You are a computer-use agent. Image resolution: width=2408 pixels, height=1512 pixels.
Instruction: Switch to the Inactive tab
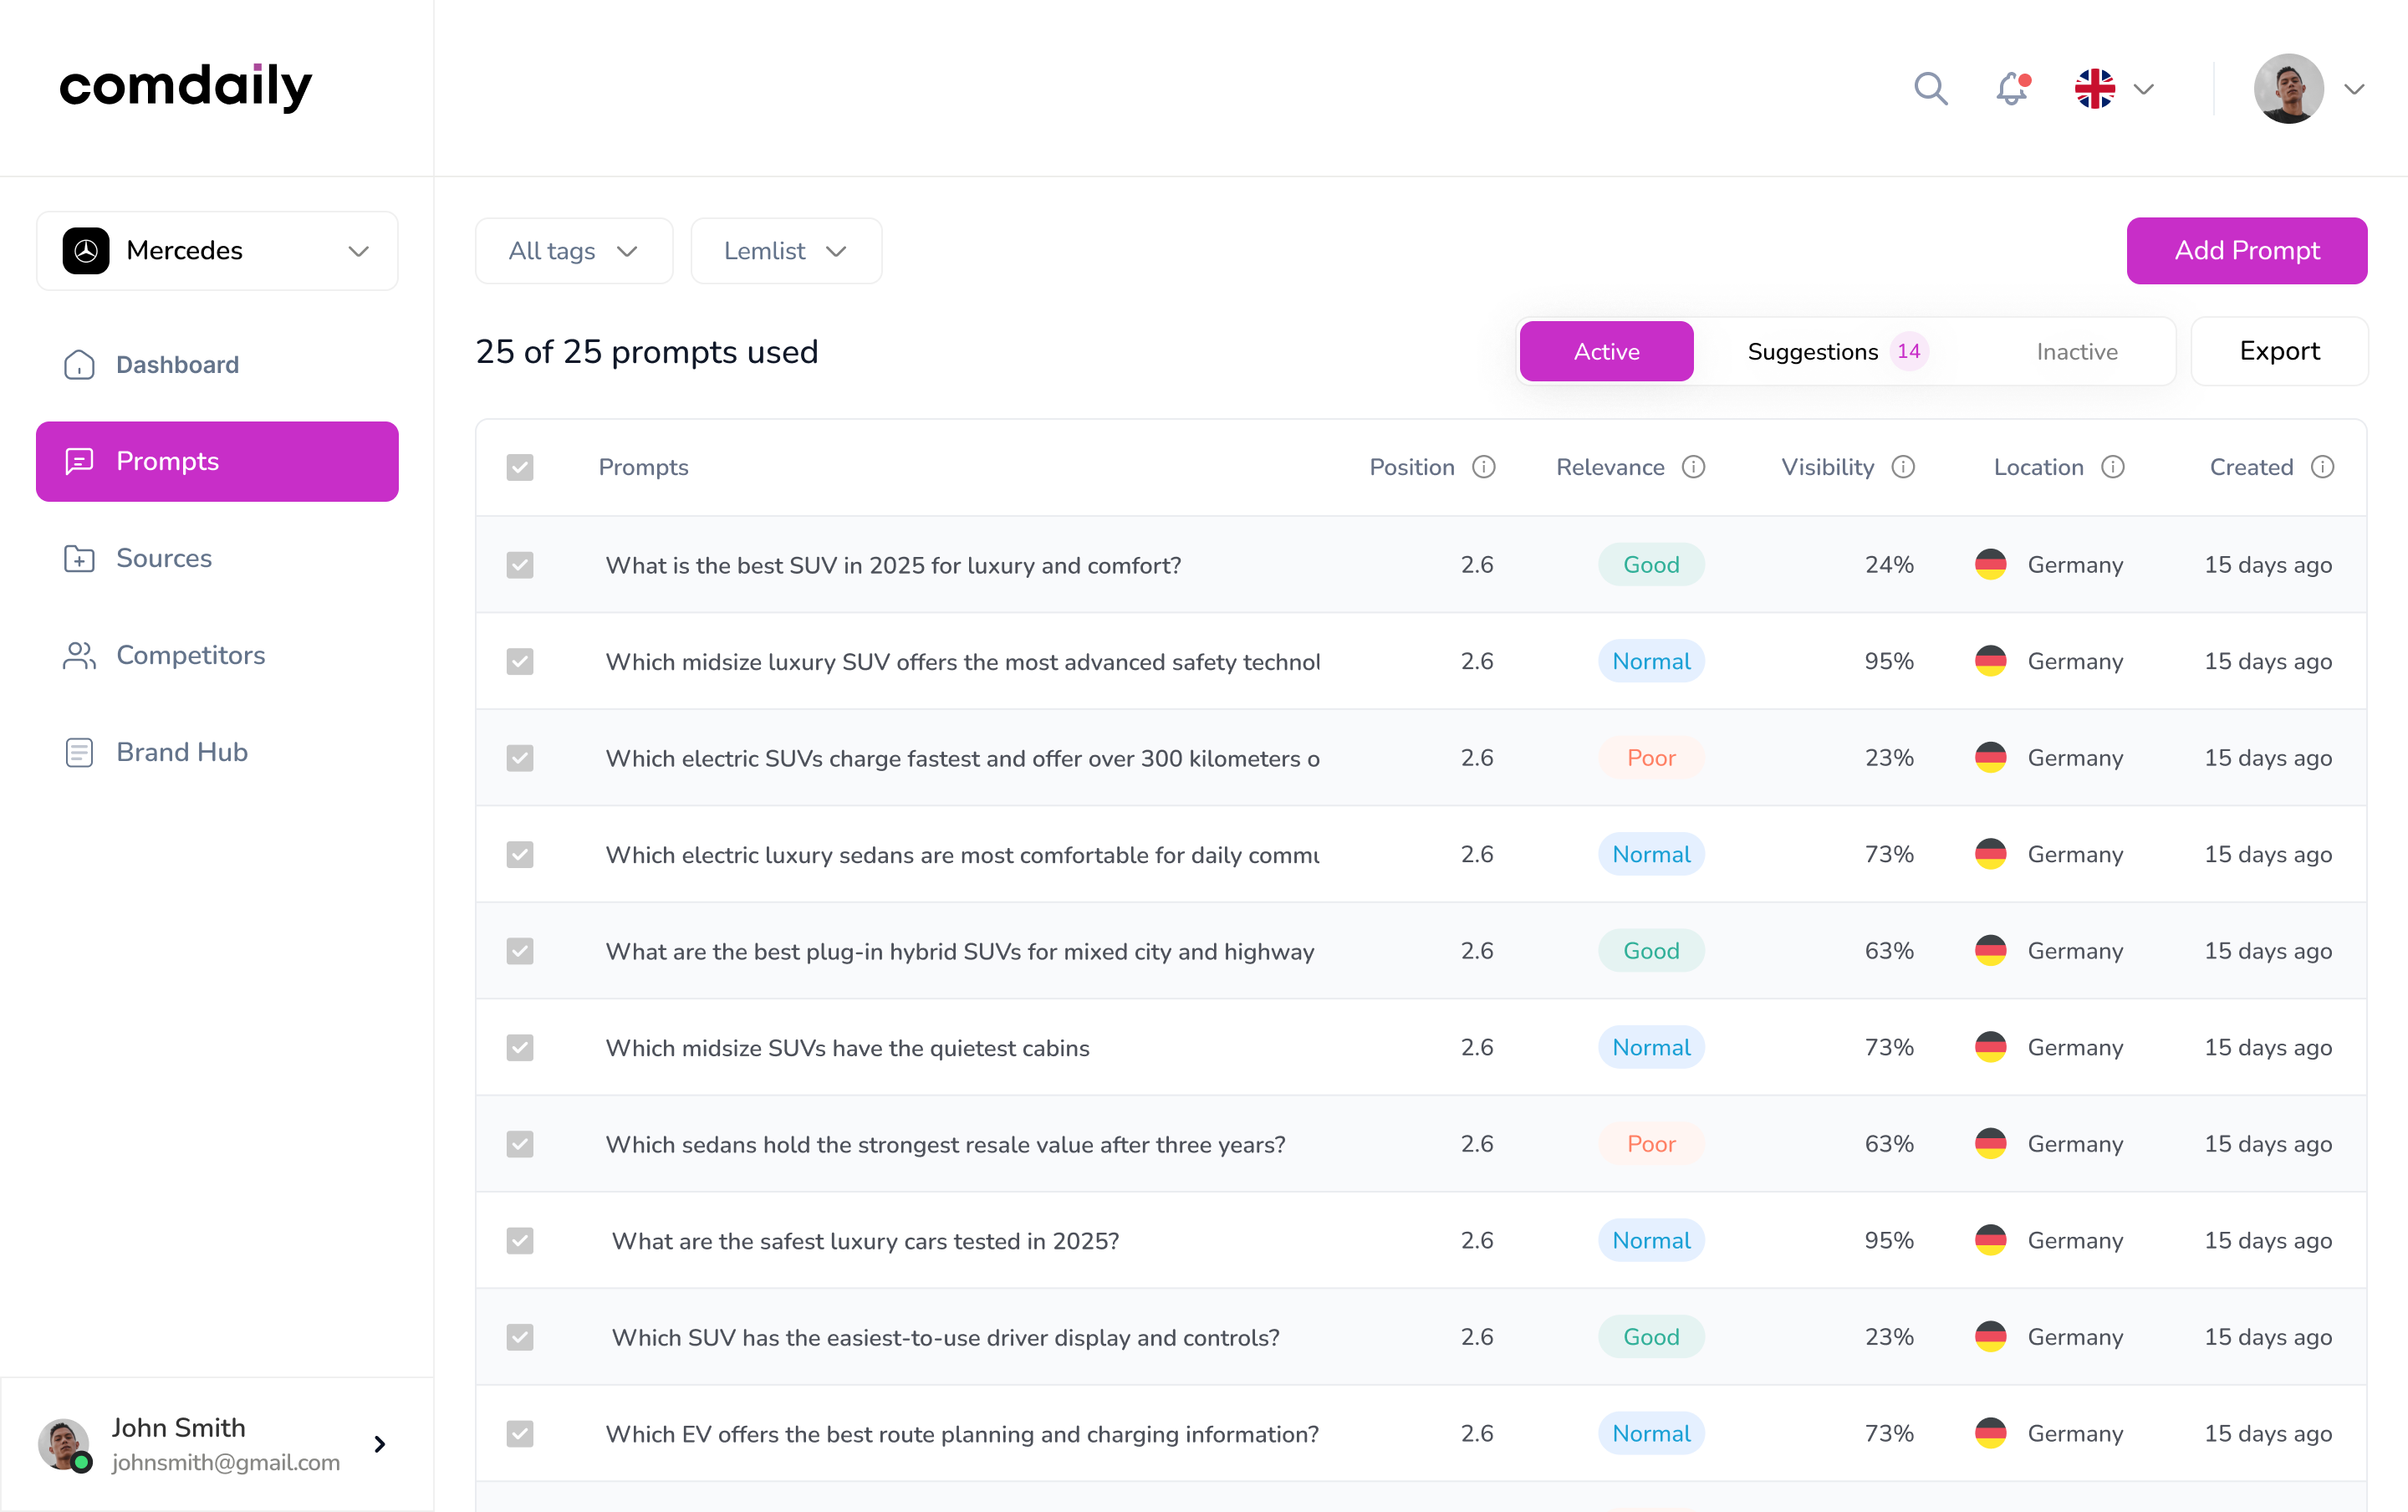click(2076, 352)
